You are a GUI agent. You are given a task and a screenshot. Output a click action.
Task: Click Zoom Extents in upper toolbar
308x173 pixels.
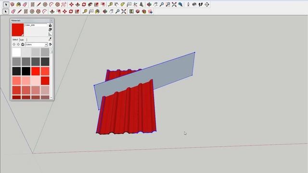(174, 4)
